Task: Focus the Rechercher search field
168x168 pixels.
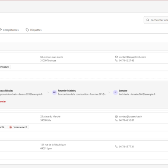Action: (156, 20)
